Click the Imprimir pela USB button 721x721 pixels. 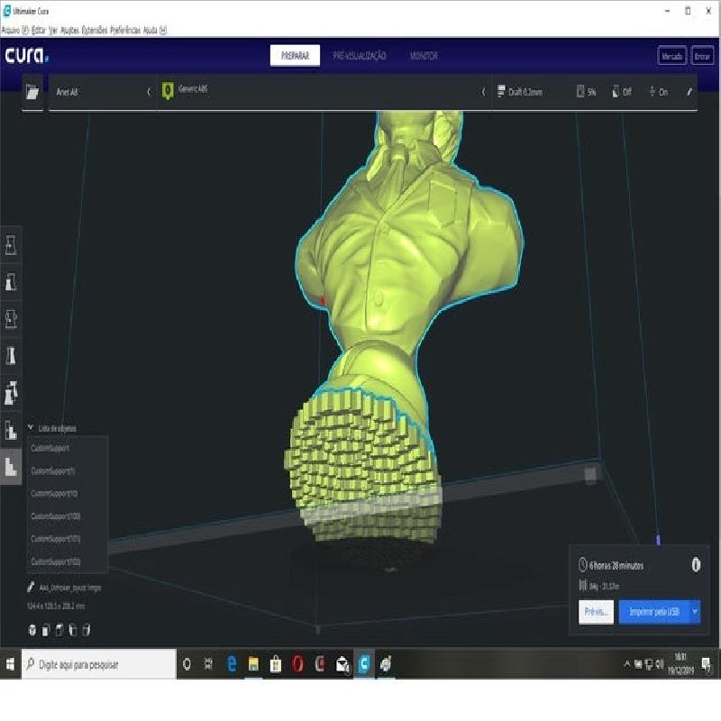click(653, 612)
